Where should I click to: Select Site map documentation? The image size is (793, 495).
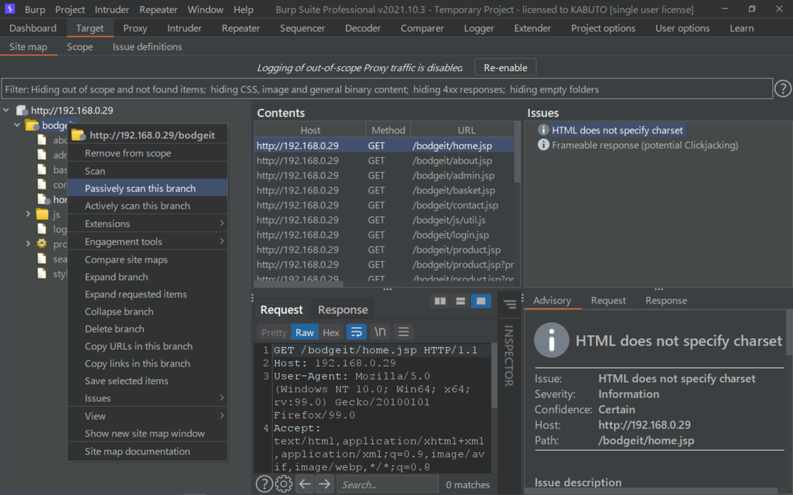147,451
